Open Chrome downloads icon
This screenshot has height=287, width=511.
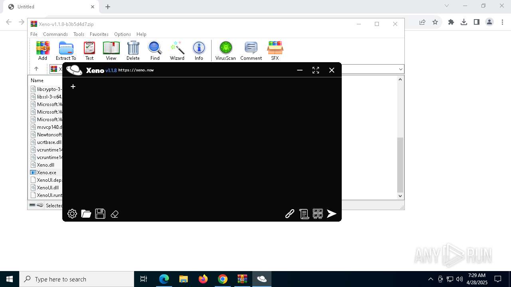[464, 22]
